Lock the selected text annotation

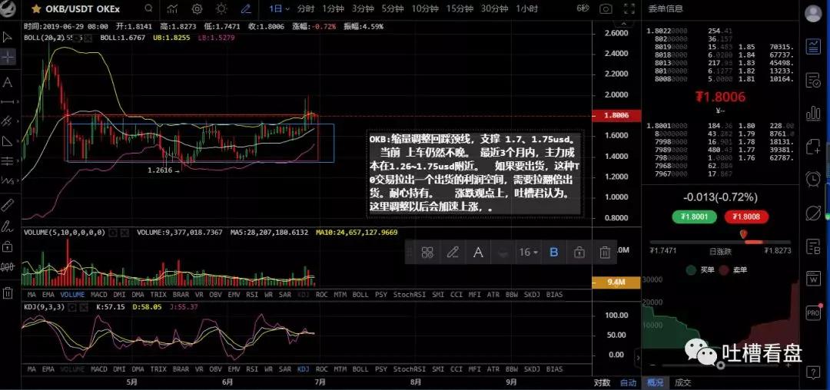[x=579, y=253]
